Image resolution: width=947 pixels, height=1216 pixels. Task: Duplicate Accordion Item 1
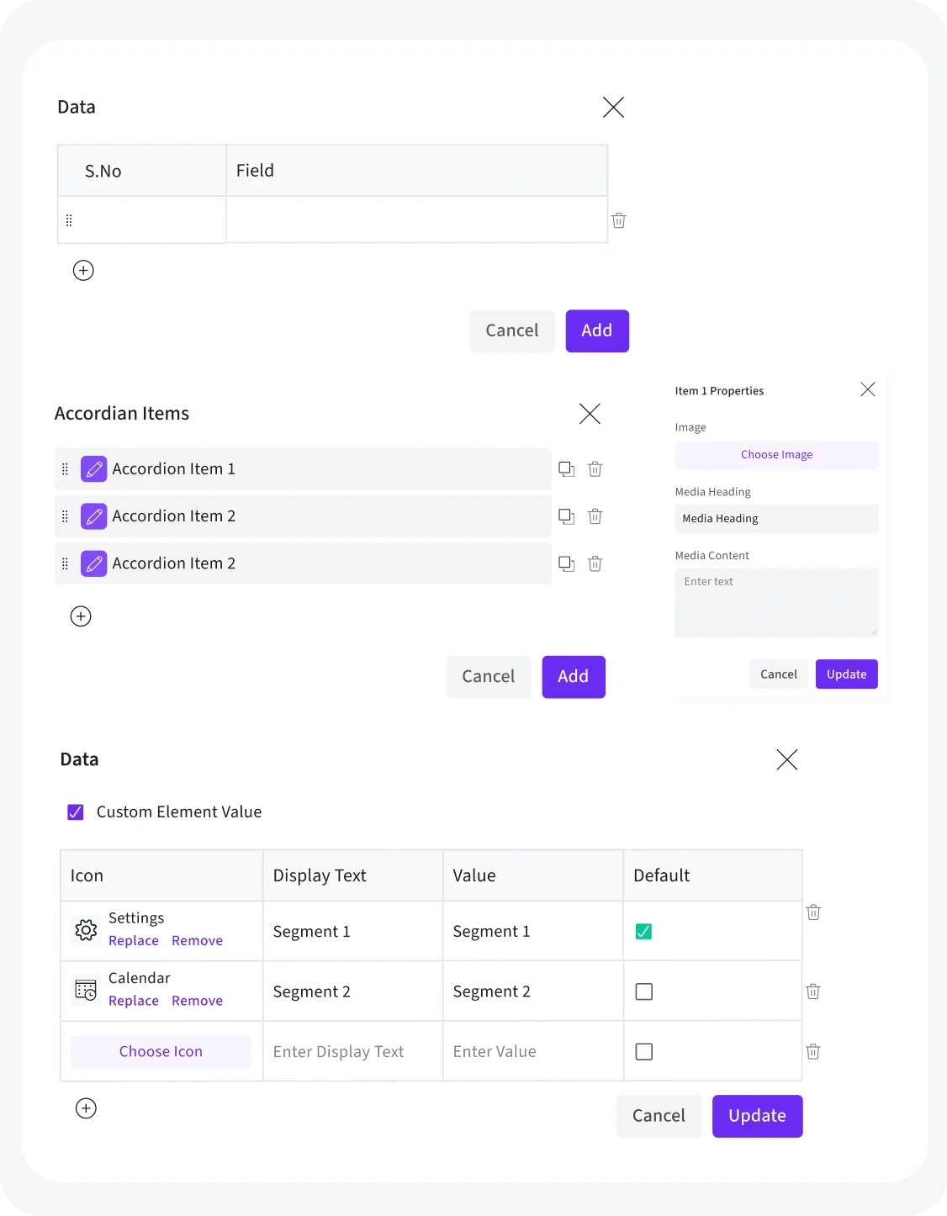pyautogui.click(x=567, y=469)
